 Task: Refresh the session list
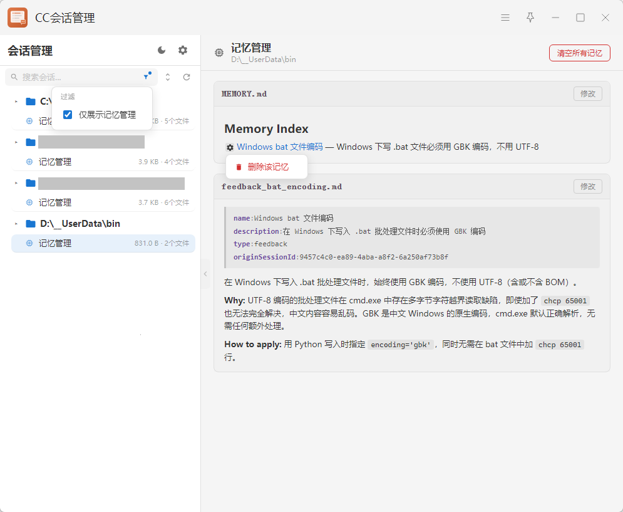click(187, 77)
